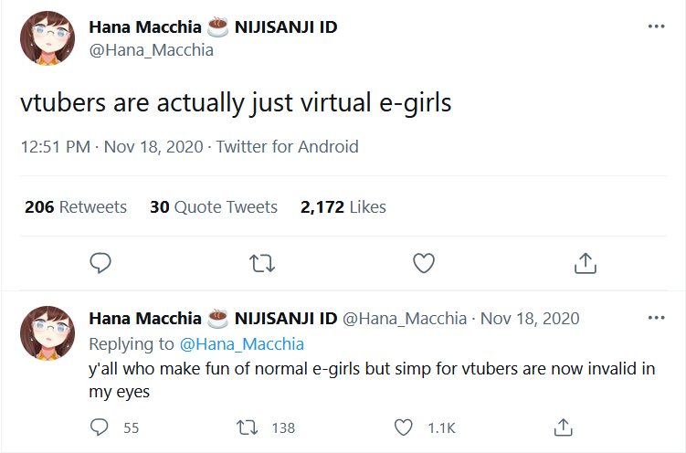Image resolution: width=686 pixels, height=453 pixels.
Task: Open more options menu on reply tweet
Action: 656,318
